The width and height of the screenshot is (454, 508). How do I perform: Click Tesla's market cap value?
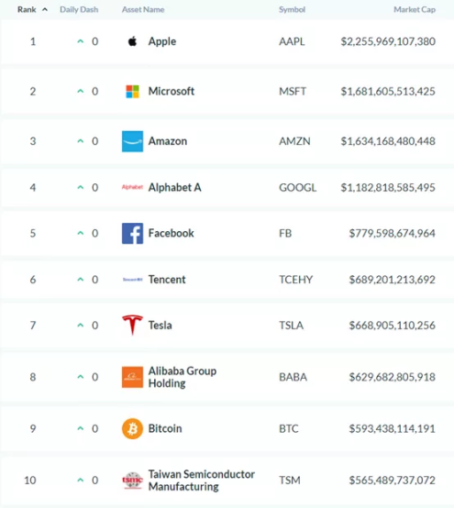tap(393, 326)
